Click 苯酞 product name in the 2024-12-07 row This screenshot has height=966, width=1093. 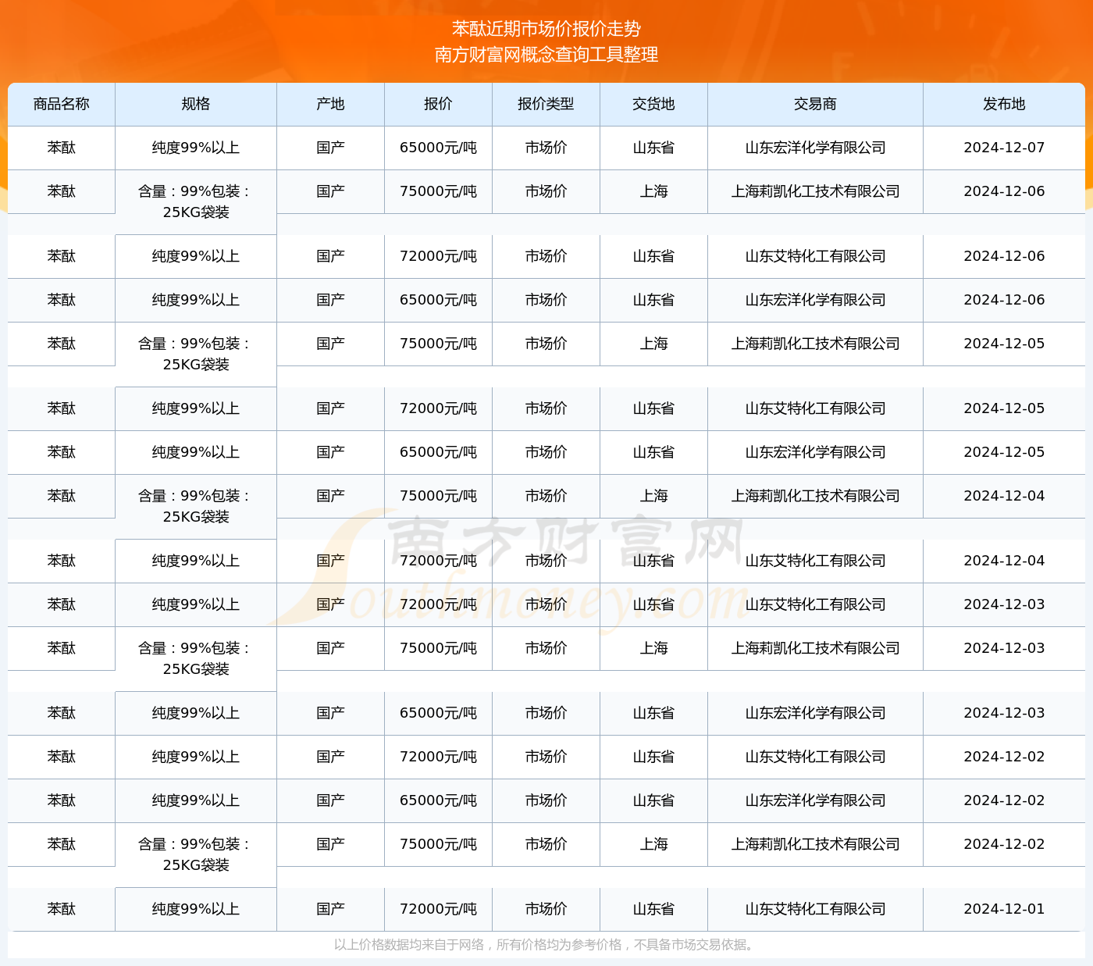tap(62, 148)
